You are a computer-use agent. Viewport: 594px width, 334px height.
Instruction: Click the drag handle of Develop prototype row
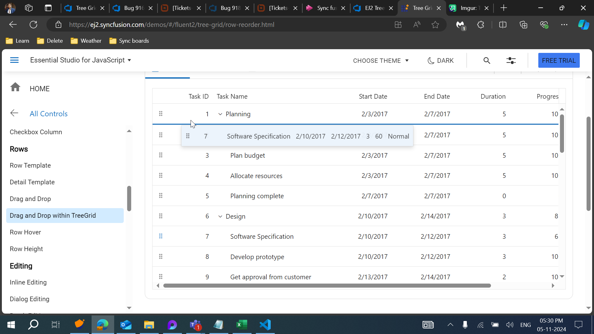[161, 256]
